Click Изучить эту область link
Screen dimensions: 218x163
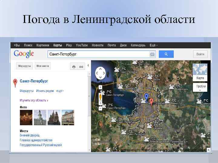tap(34, 100)
